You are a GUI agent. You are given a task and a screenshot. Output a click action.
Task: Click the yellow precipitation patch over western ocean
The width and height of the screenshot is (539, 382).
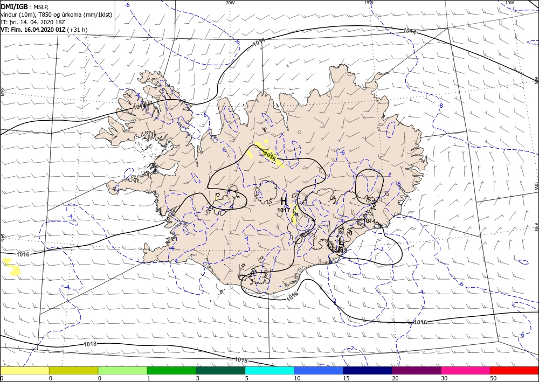point(12,267)
